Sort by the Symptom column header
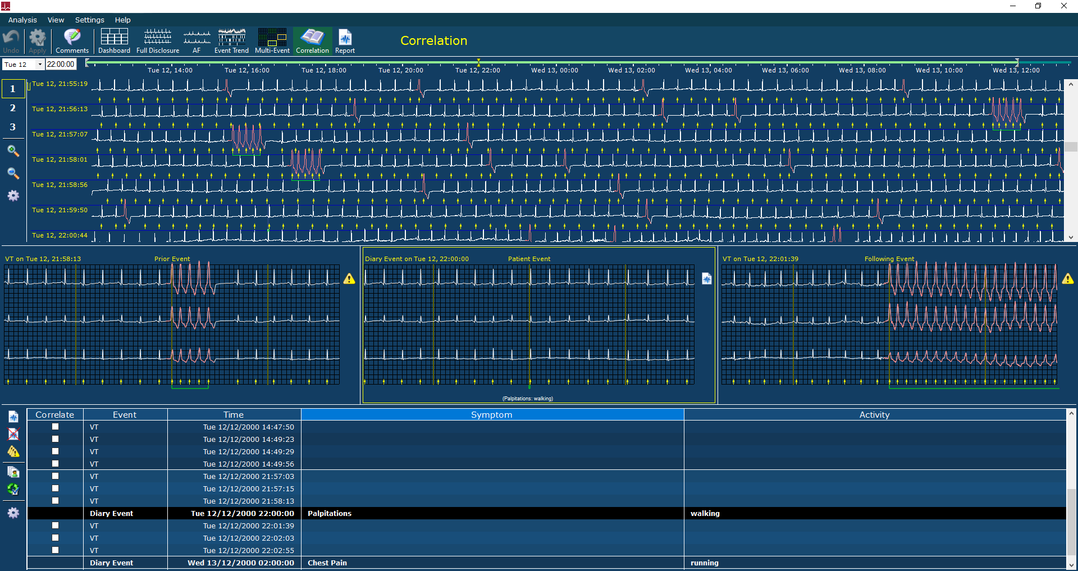Image resolution: width=1078 pixels, height=571 pixels. tap(492, 414)
